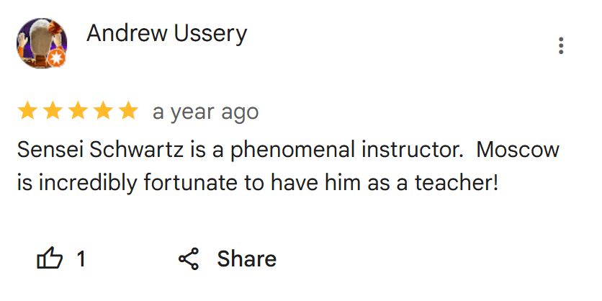Click the second yellow rating star
The width and height of the screenshot is (602, 301).
point(53,111)
